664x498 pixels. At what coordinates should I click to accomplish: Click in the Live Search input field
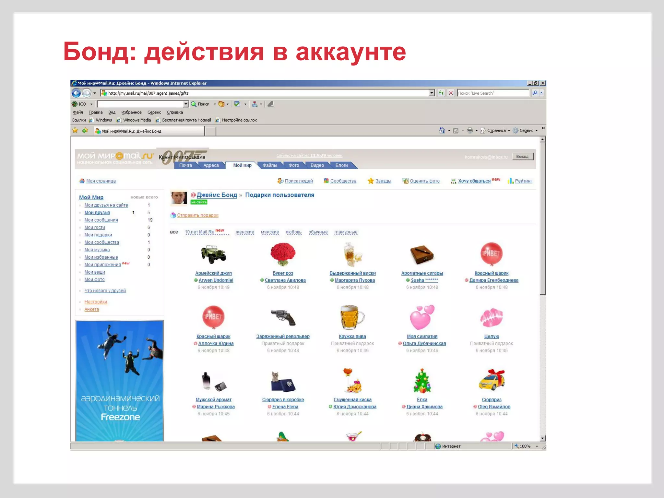click(x=493, y=93)
